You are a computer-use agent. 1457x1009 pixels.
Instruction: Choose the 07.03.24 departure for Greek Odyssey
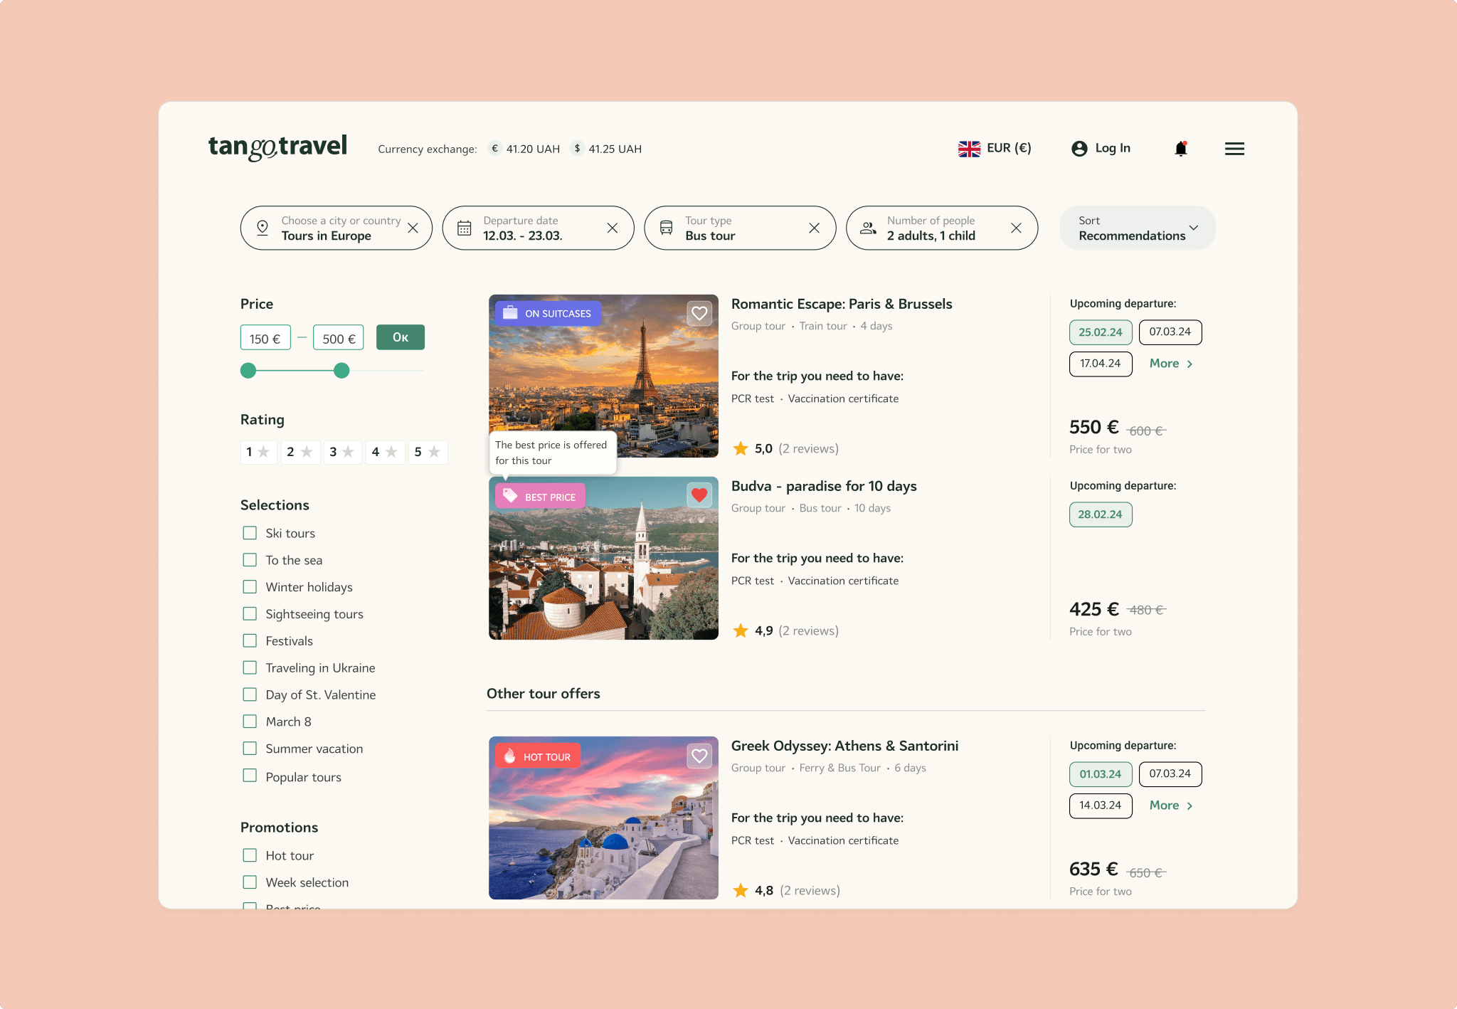point(1170,774)
